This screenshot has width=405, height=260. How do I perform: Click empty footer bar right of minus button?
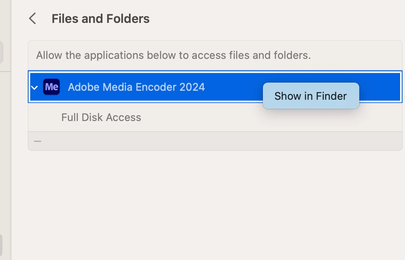[x=220, y=141]
